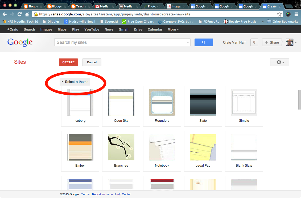Open +Craig in the Google bar
The width and height of the screenshot is (301, 198).
pos(13,29)
